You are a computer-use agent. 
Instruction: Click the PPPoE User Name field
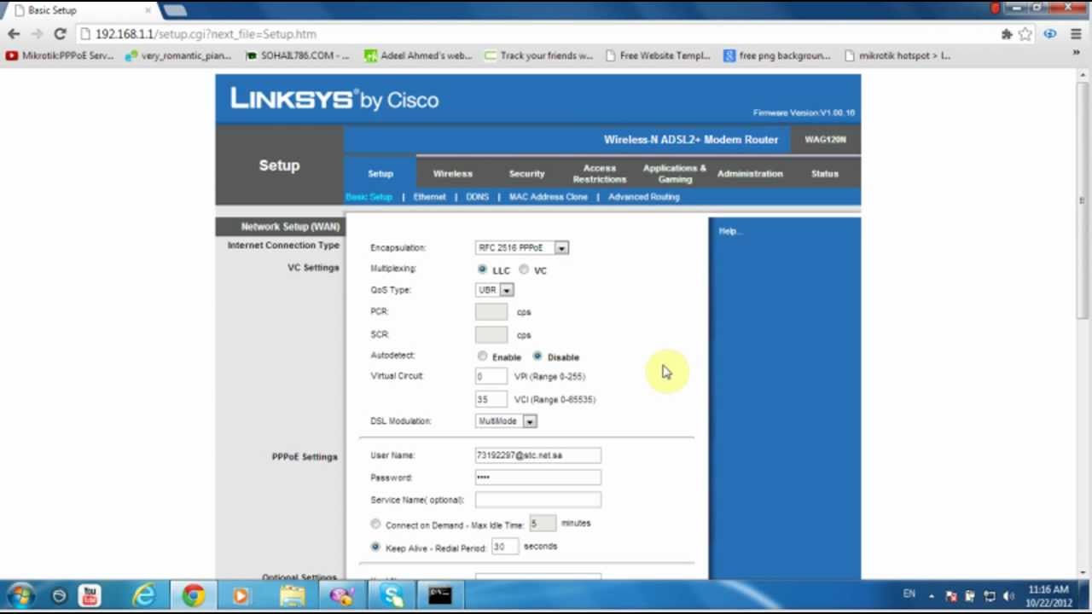[537, 455]
